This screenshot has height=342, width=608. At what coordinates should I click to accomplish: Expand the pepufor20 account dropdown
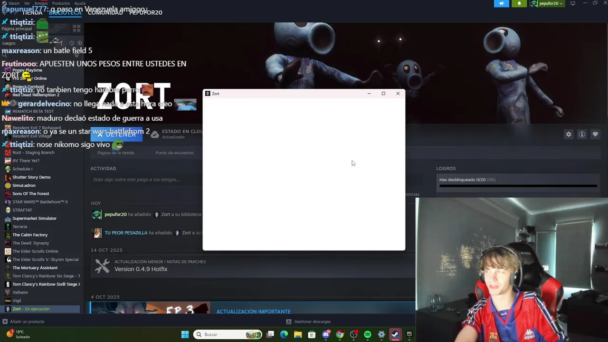tap(548, 3)
